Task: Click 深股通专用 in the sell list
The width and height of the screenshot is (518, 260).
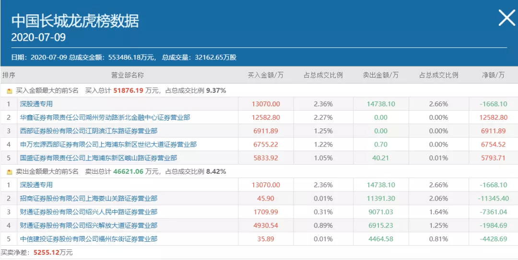Action: (x=36, y=185)
